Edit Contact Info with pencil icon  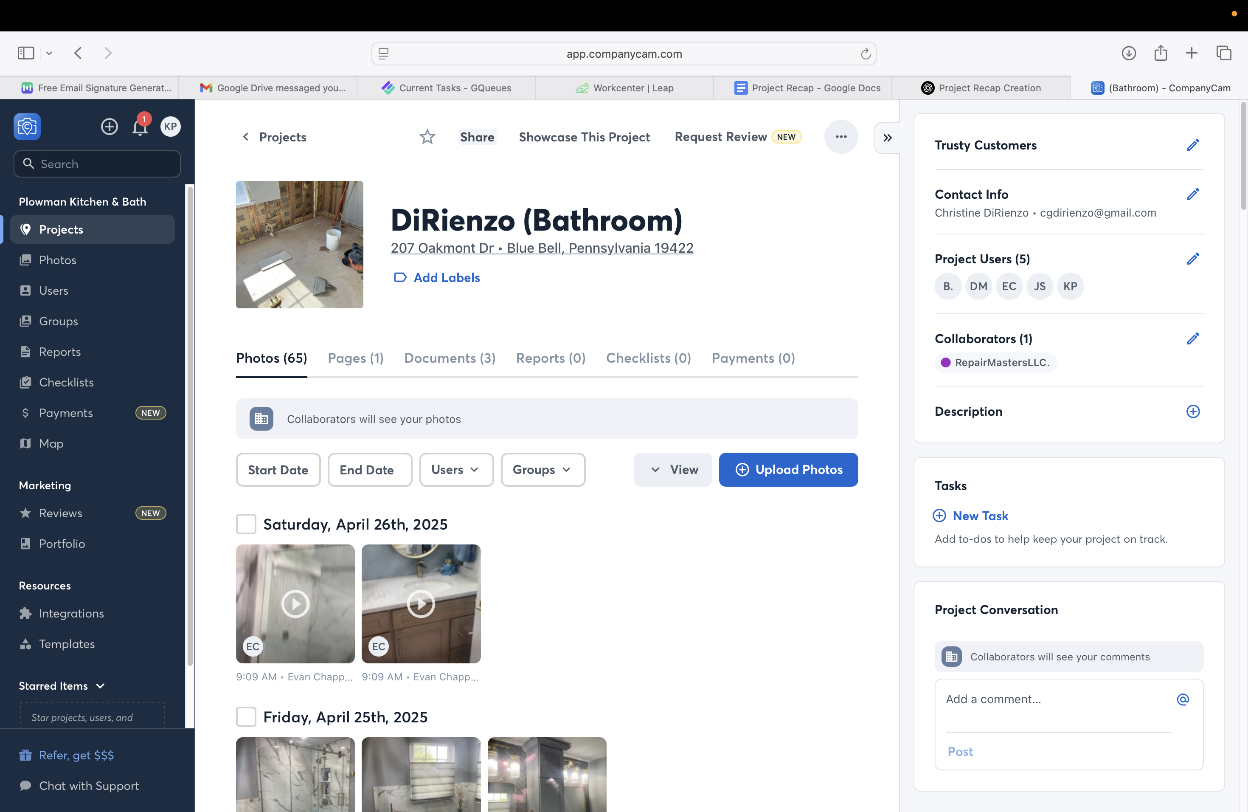pyautogui.click(x=1193, y=194)
